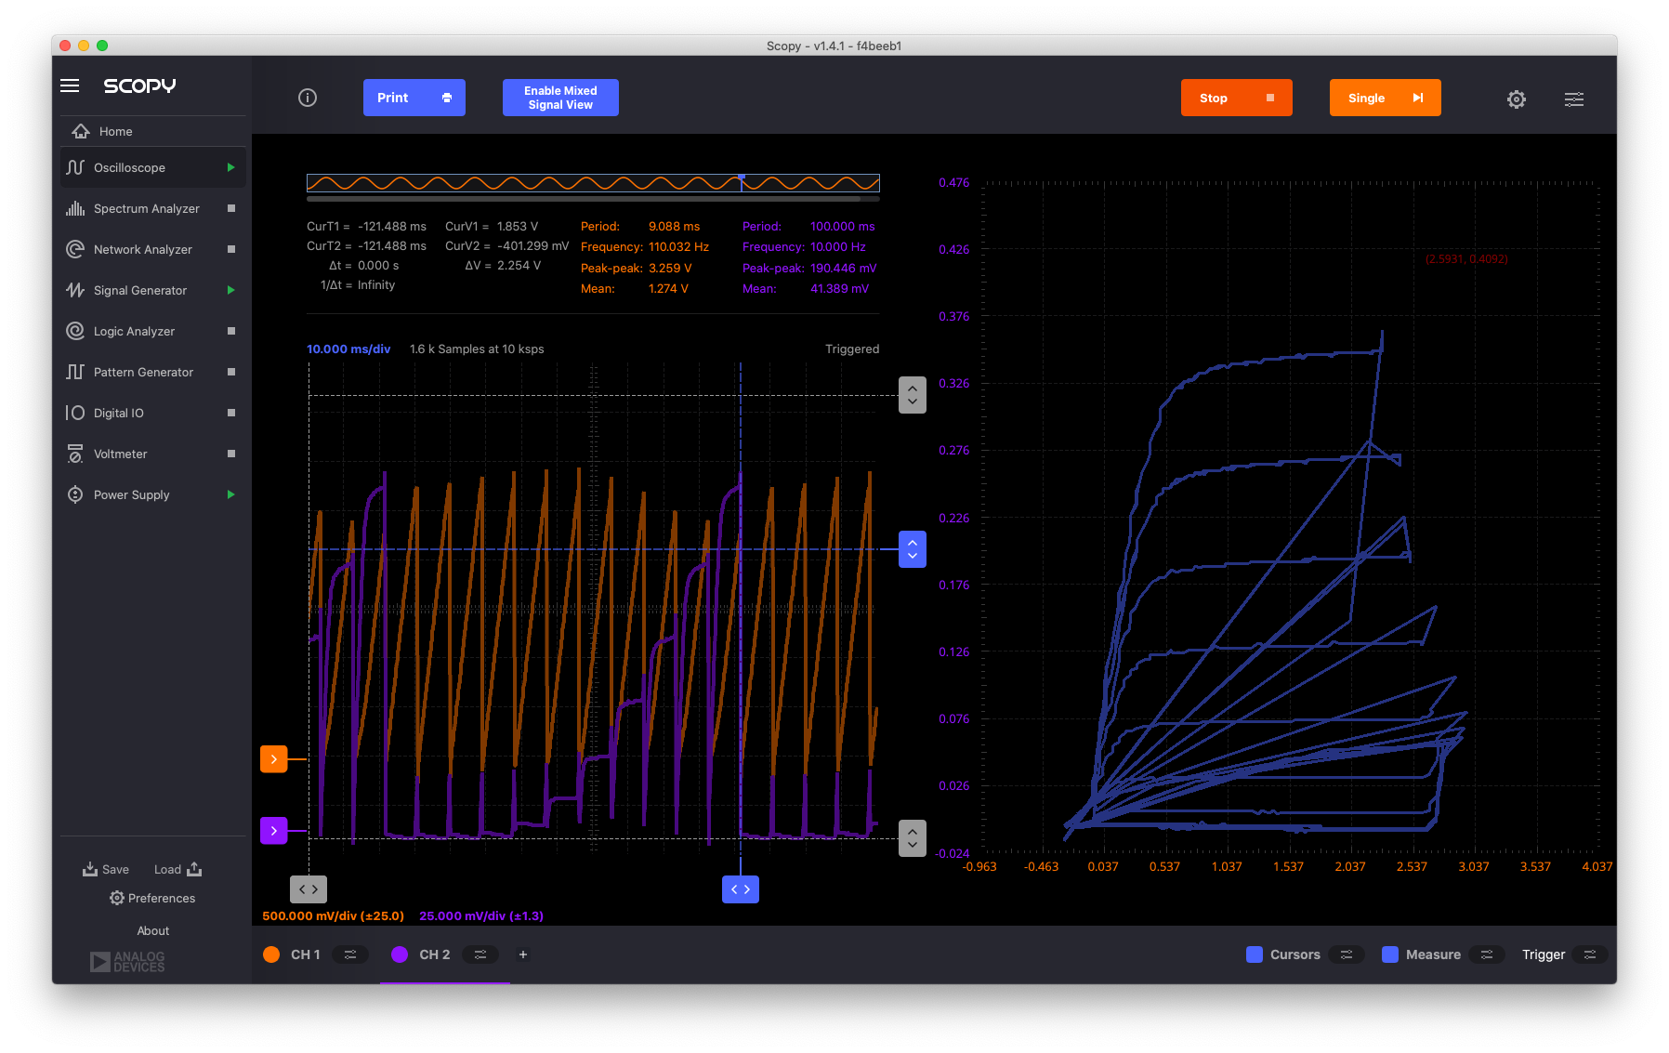Open the Oscilloscope instrument
This screenshot has height=1053, width=1669.
153,167
